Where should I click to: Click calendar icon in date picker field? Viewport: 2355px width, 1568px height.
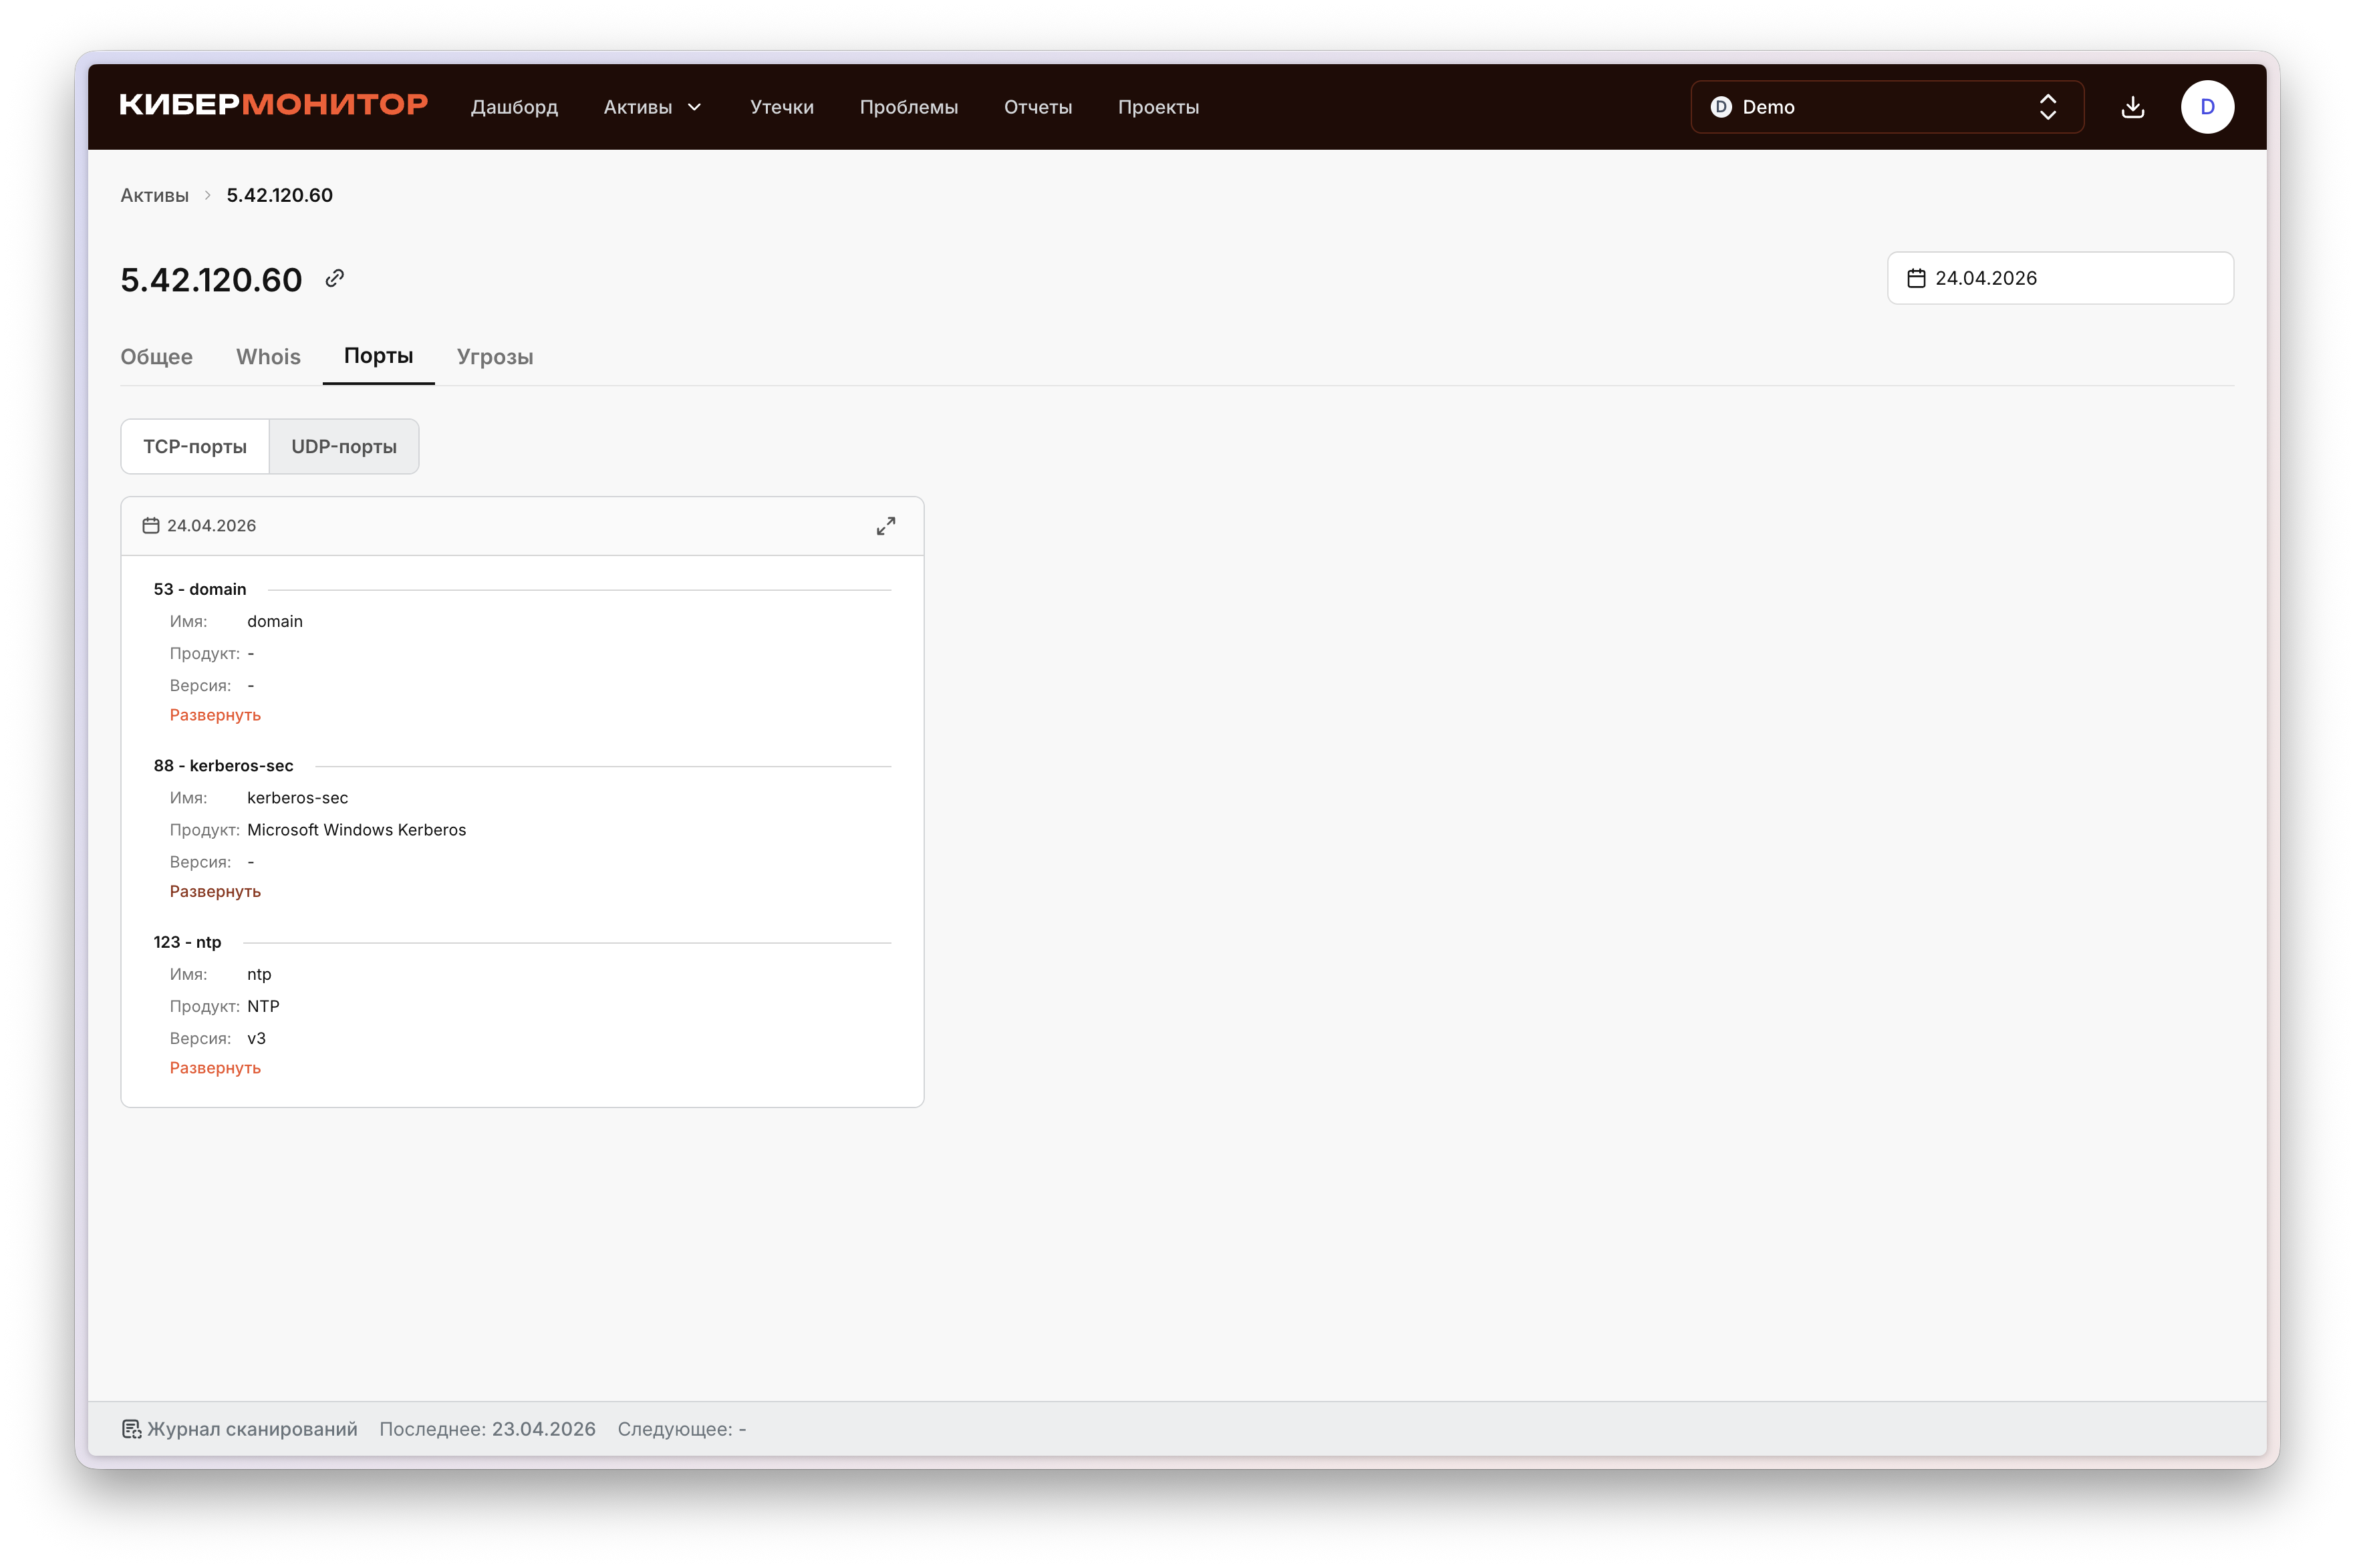[1915, 278]
